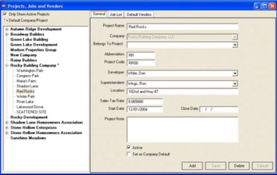Enable Set as Company Default checkbox

pyautogui.click(x=129, y=154)
